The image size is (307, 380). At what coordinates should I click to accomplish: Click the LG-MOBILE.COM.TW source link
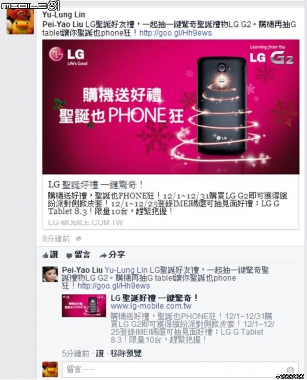point(86,222)
